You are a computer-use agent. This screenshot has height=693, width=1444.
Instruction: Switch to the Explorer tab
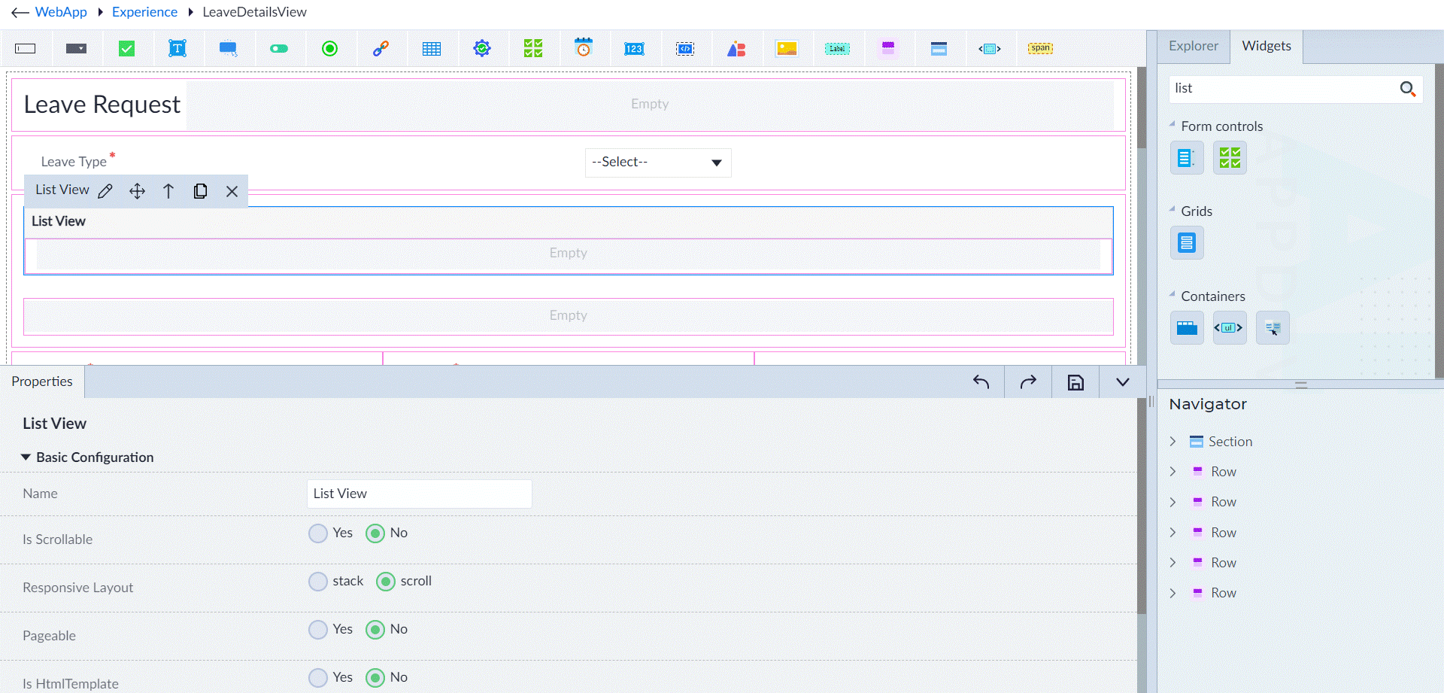point(1193,46)
